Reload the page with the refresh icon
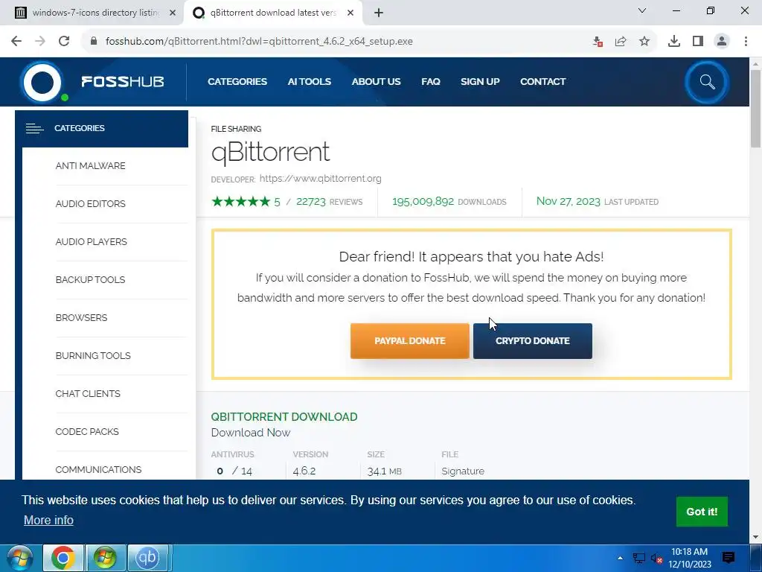Screen dimensions: 762x572 64,42
